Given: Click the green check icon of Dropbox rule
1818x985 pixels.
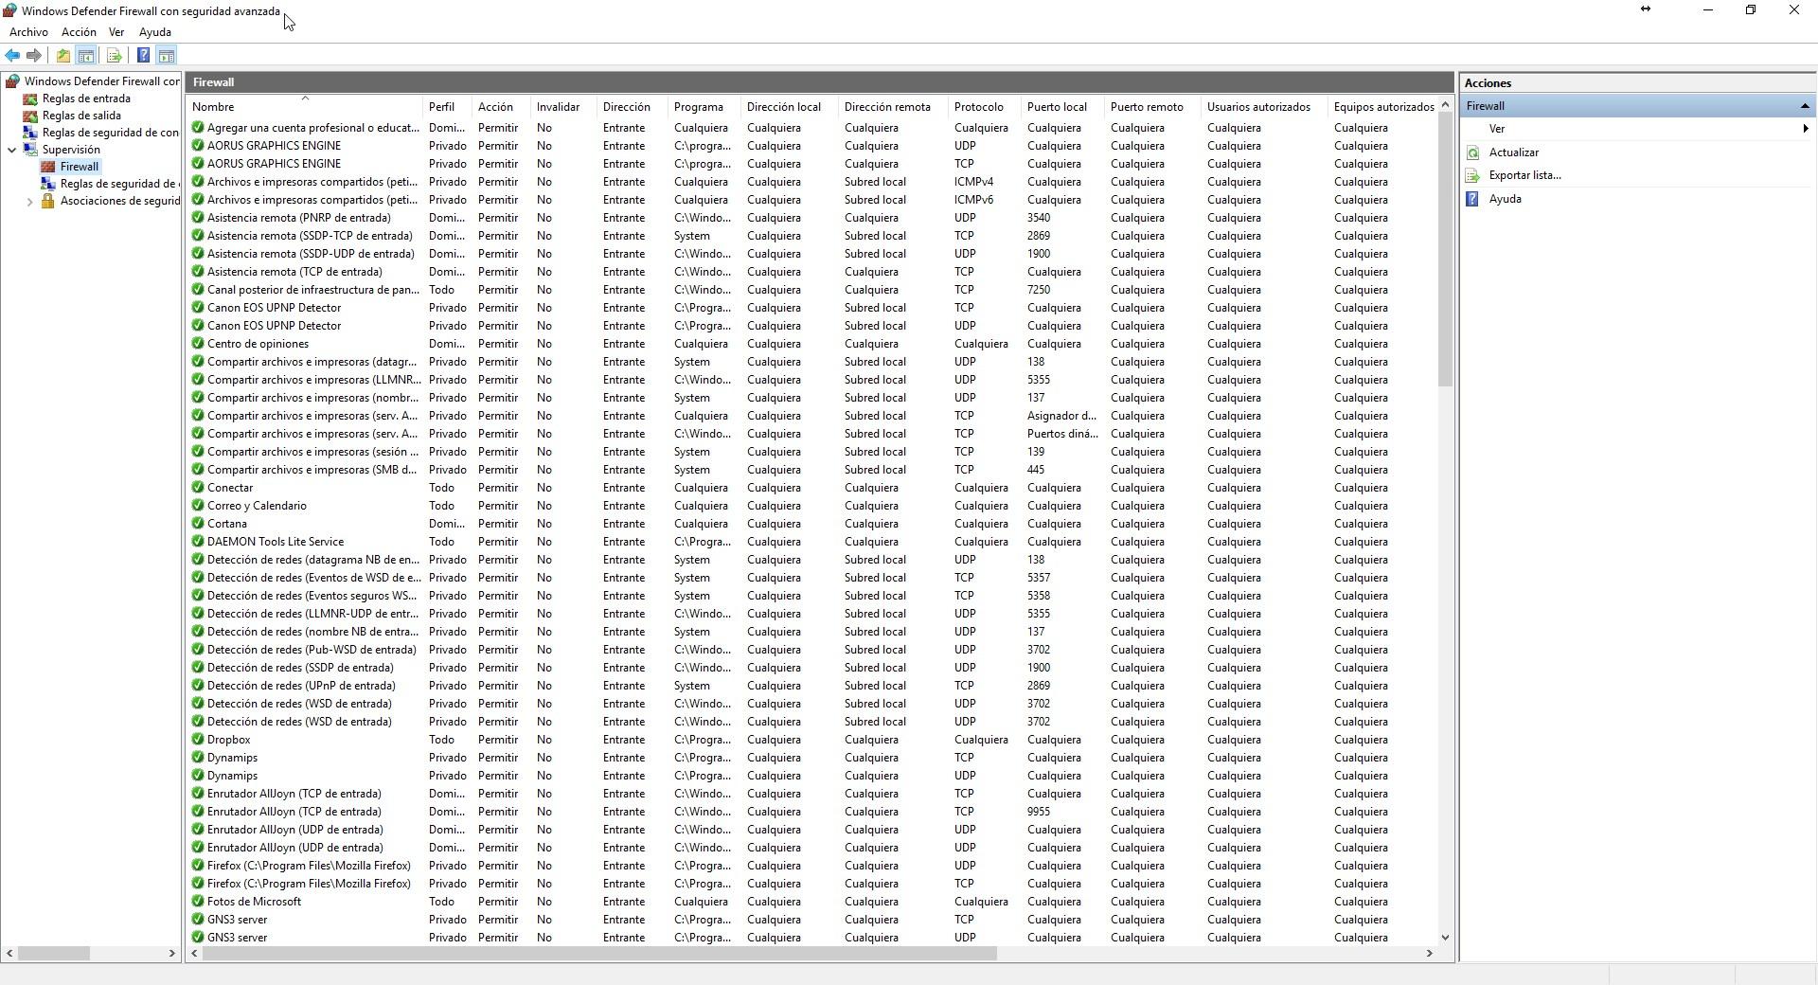Looking at the screenshot, I should (198, 740).
